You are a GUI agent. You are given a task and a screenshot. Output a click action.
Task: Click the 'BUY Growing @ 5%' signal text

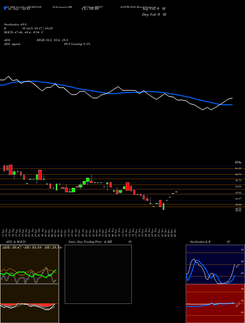(x=77, y=44)
